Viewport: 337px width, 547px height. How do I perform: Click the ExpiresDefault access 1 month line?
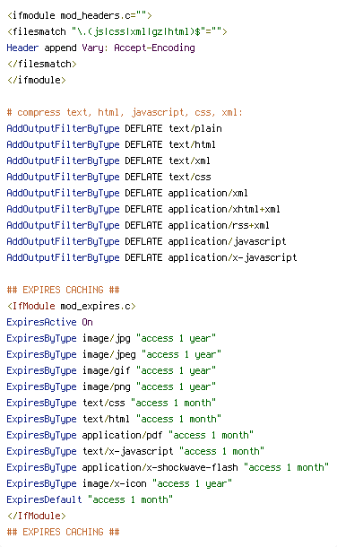[90, 499]
